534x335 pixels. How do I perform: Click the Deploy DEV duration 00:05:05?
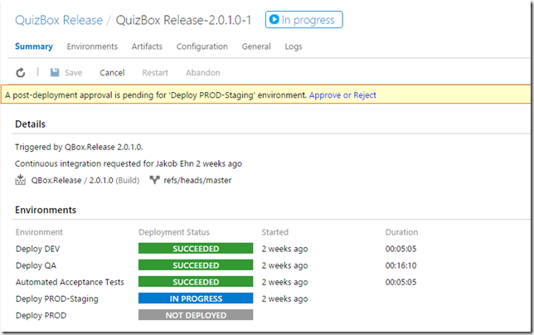pos(400,249)
